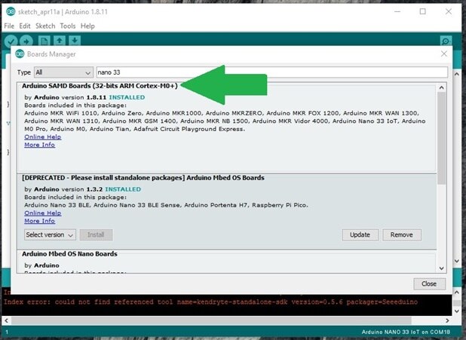
Task: Select Arduino Mbed OS Nano Boards heading
Action: click(69, 254)
